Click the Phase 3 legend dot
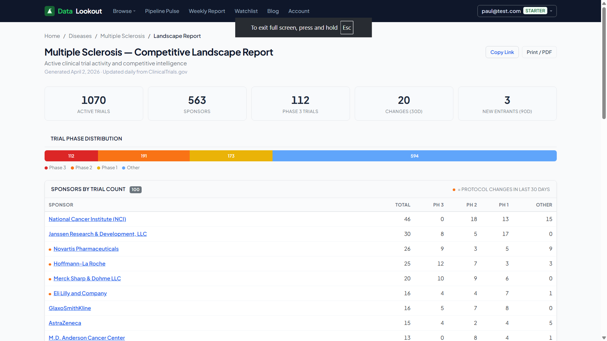Image resolution: width=607 pixels, height=341 pixels. (46, 168)
